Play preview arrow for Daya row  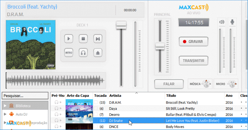tap(61, 108)
